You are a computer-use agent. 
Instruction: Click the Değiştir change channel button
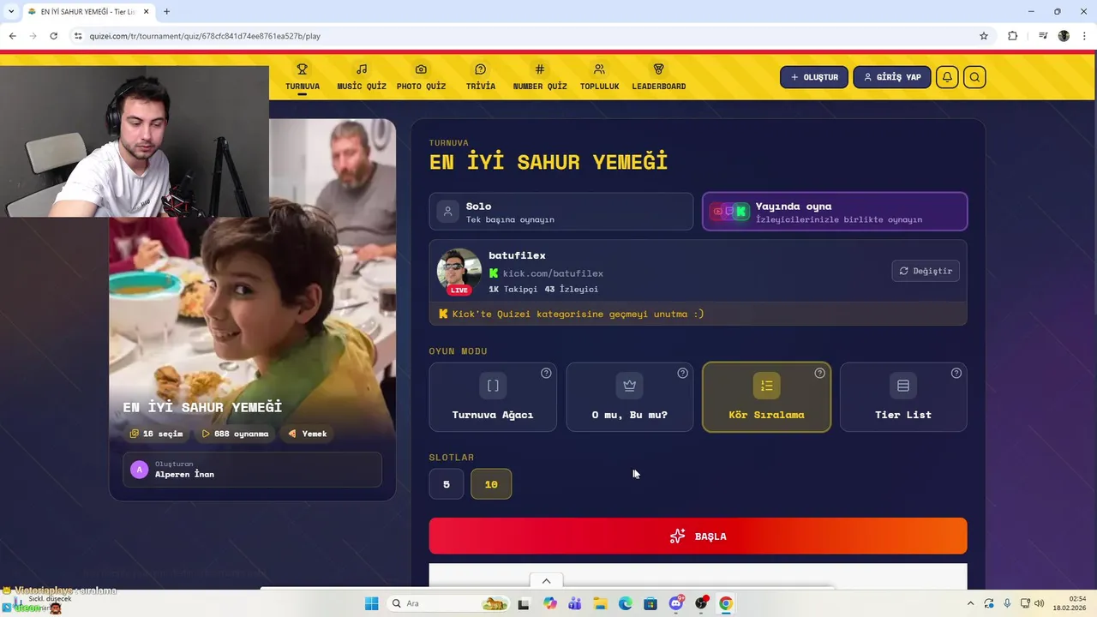coord(926,271)
